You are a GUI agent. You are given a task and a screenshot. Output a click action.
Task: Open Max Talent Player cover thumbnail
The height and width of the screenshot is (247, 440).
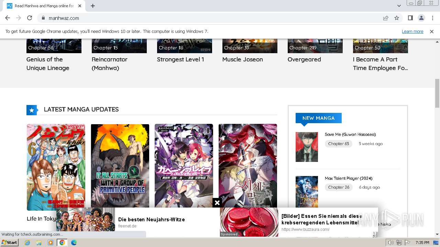(x=307, y=191)
